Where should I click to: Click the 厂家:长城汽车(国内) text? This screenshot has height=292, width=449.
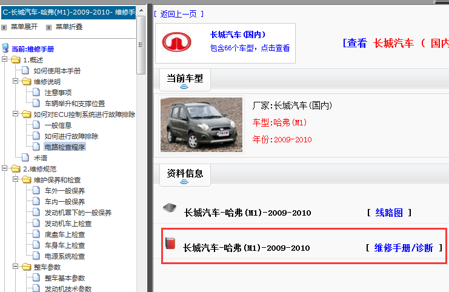click(x=293, y=105)
